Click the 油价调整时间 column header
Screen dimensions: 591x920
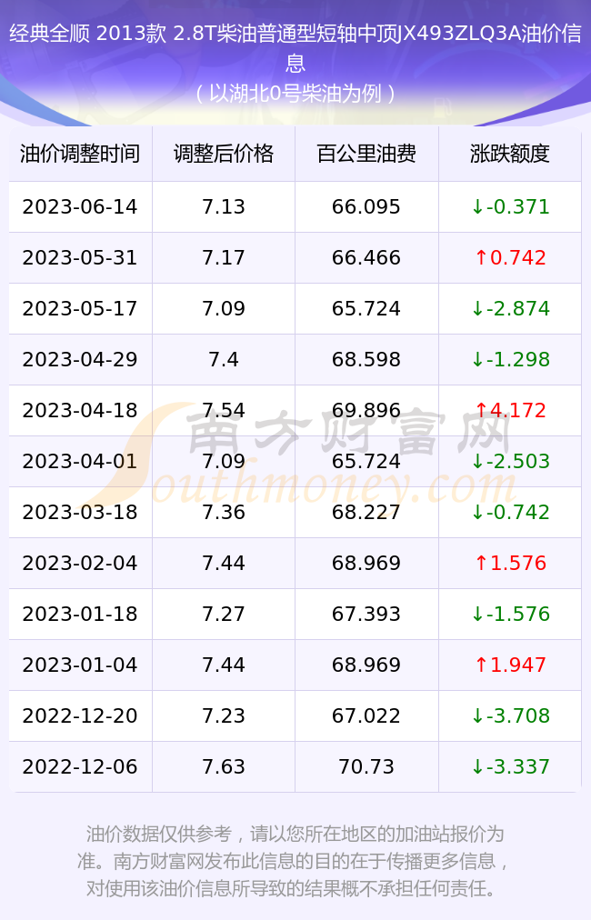click(80, 154)
